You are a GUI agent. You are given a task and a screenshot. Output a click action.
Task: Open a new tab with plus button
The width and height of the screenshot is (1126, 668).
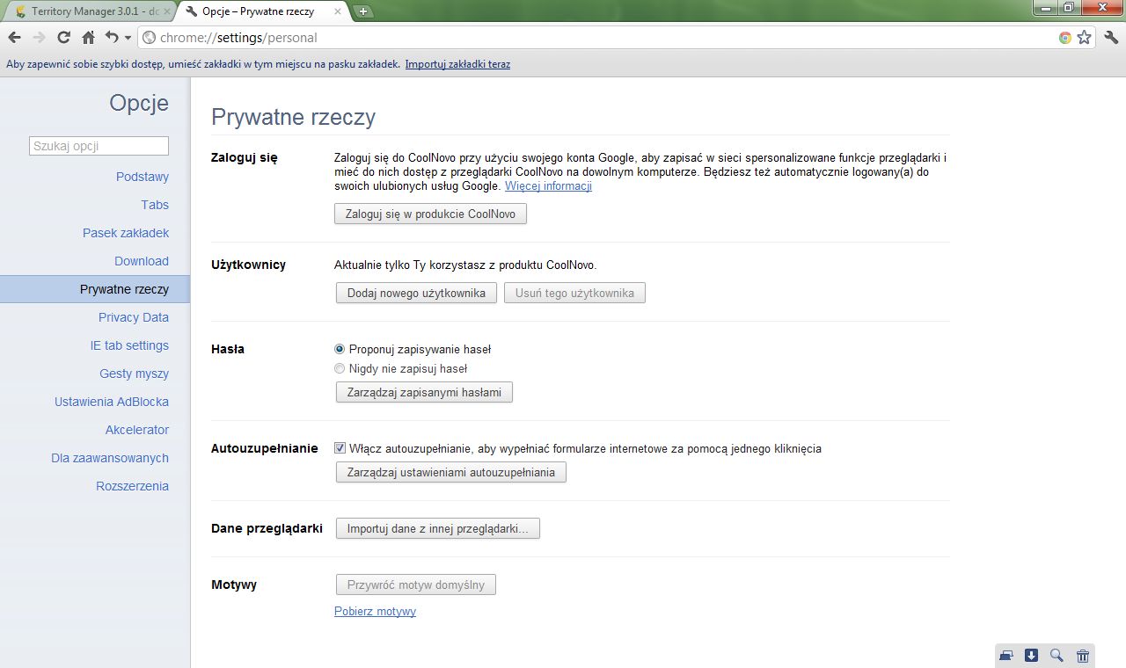(x=363, y=11)
